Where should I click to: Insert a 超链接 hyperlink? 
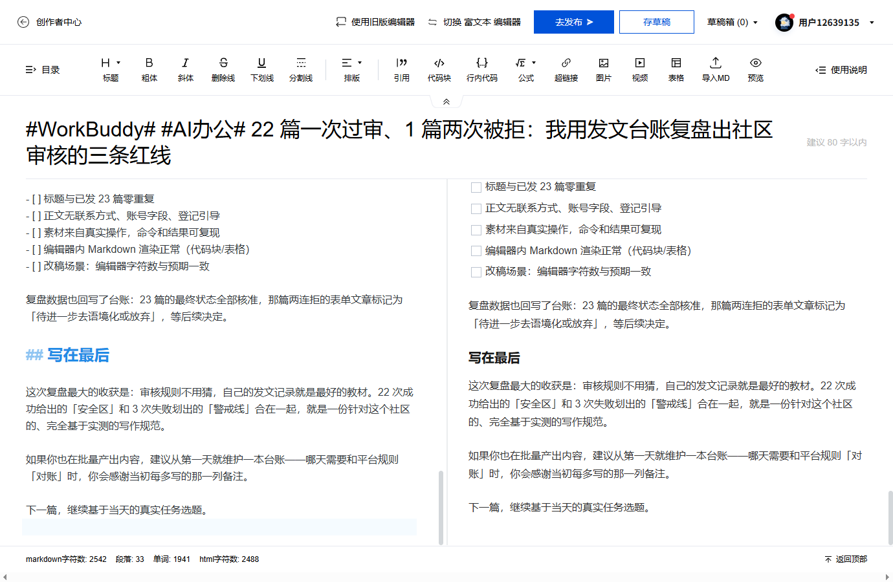[566, 70]
